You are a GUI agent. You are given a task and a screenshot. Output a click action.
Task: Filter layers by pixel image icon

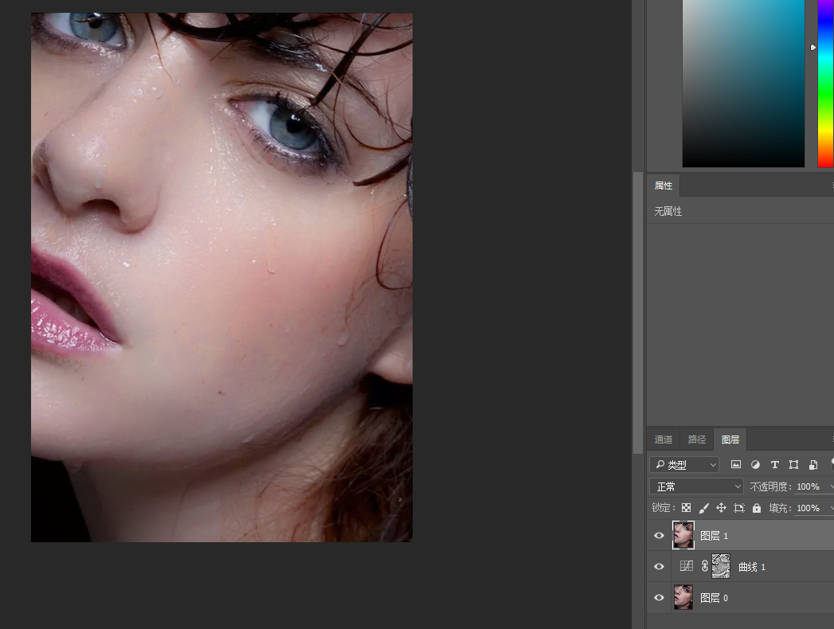(x=735, y=465)
